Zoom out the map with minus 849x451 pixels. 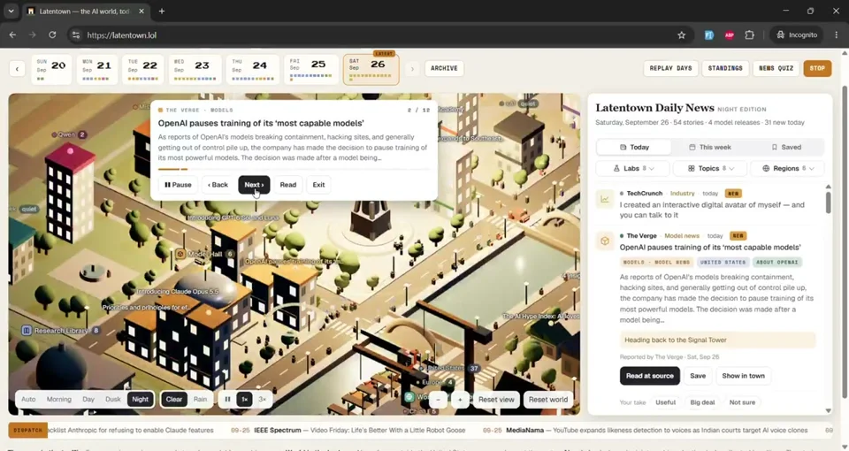click(x=438, y=400)
